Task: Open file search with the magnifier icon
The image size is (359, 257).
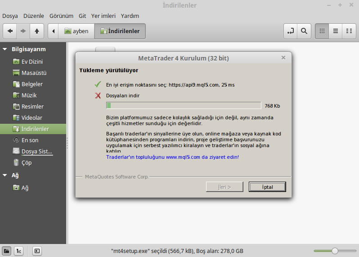Action: [304, 31]
